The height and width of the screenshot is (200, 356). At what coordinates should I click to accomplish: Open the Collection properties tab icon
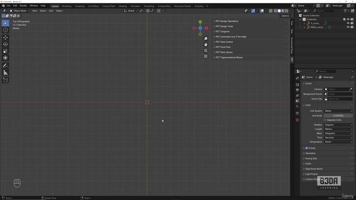[297, 113]
